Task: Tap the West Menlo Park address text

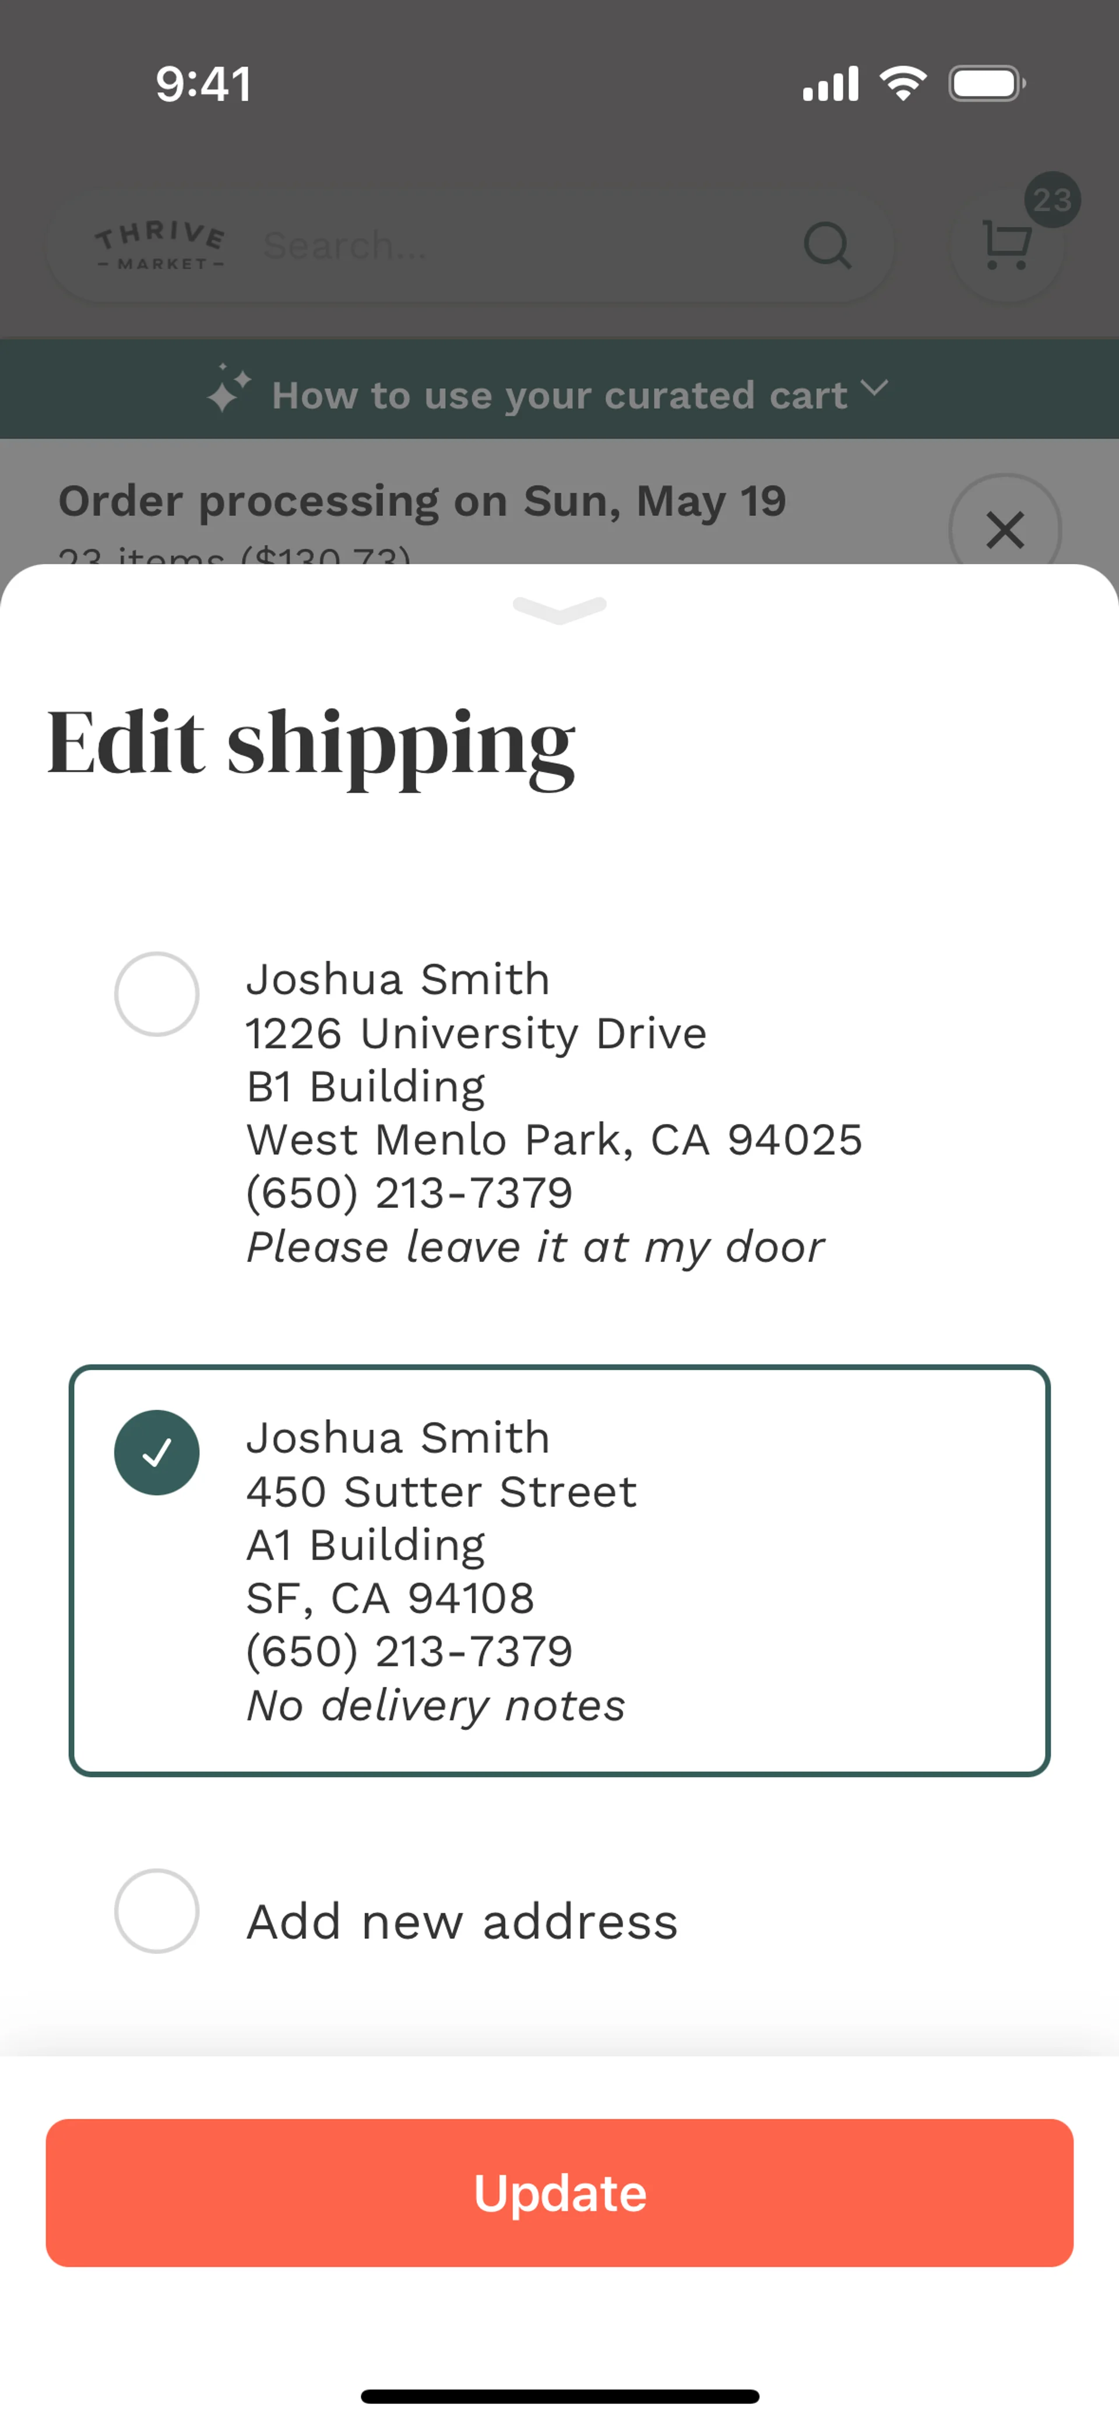Action: click(554, 1140)
